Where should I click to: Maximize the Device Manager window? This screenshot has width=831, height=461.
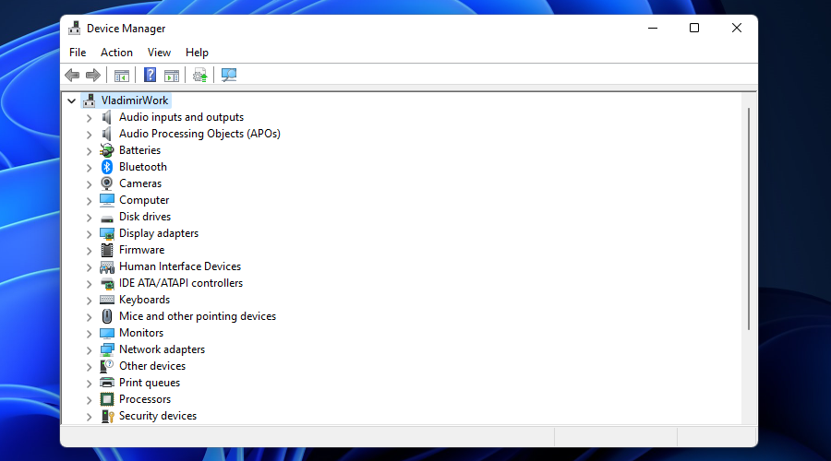694,28
